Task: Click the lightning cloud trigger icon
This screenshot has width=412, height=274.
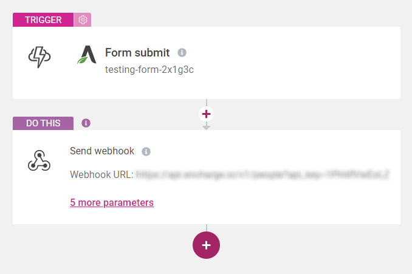Action: [39, 57]
